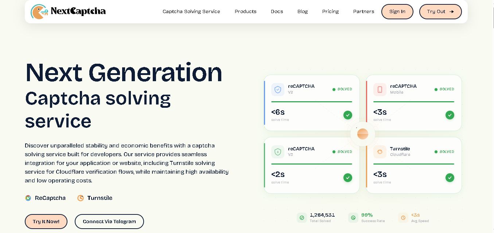Viewport: 494px width, 233px height.
Task: Click the "99%" success rate value
Action: pos(367,215)
